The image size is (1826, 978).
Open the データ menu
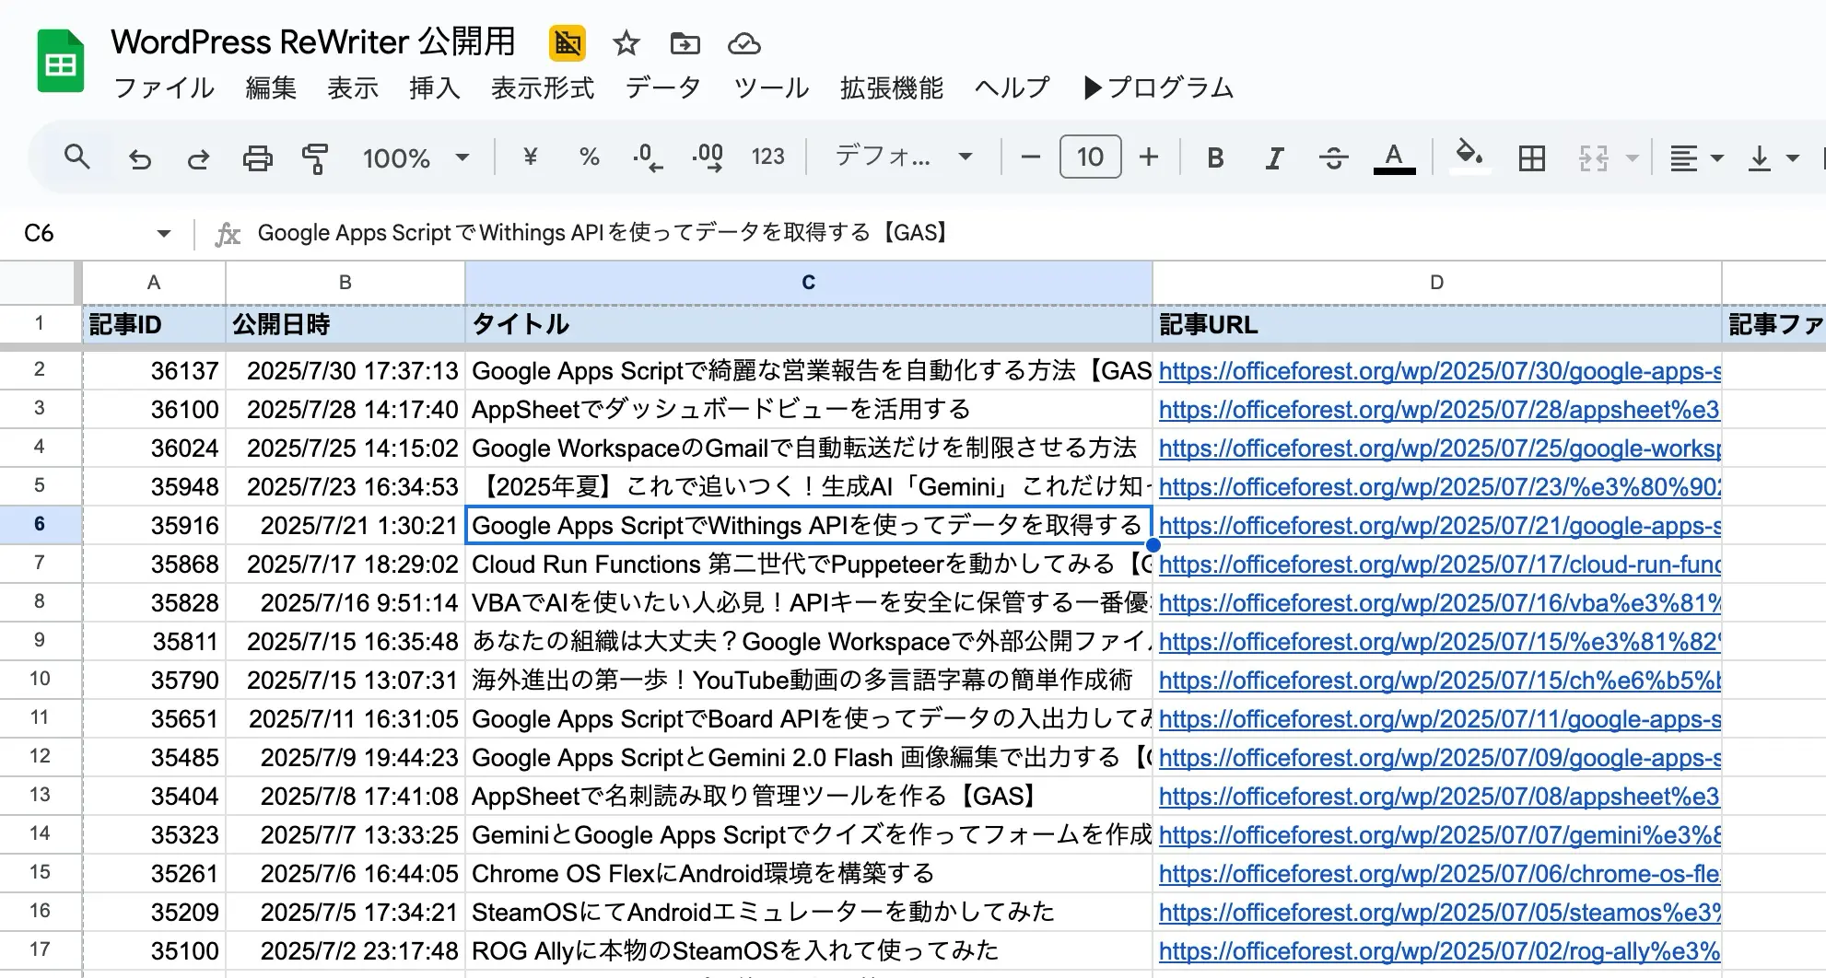tap(663, 87)
